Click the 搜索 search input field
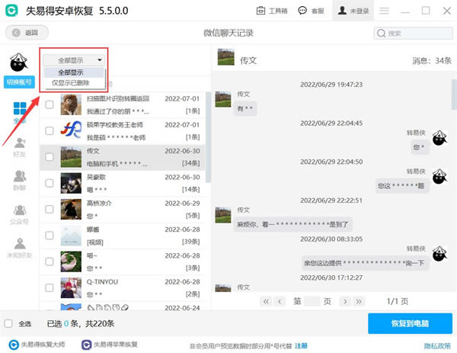This screenshot has height=353, width=457. (x=413, y=33)
